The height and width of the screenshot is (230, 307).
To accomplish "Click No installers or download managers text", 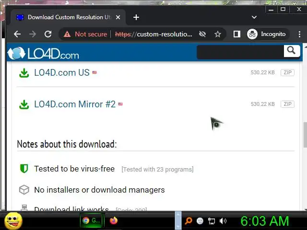I will [99, 190].
